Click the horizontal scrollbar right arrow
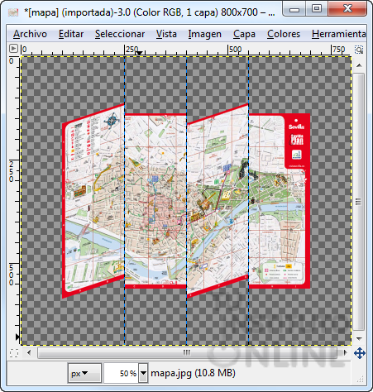373x392 pixels. coord(345,352)
